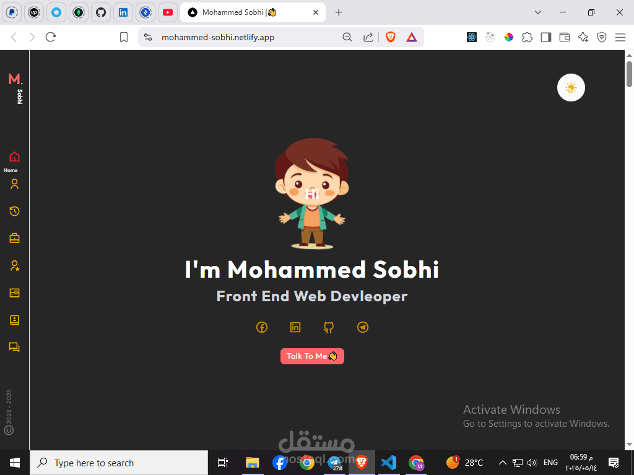Go forward to the next page
This screenshot has height=475, width=634.
(32, 37)
